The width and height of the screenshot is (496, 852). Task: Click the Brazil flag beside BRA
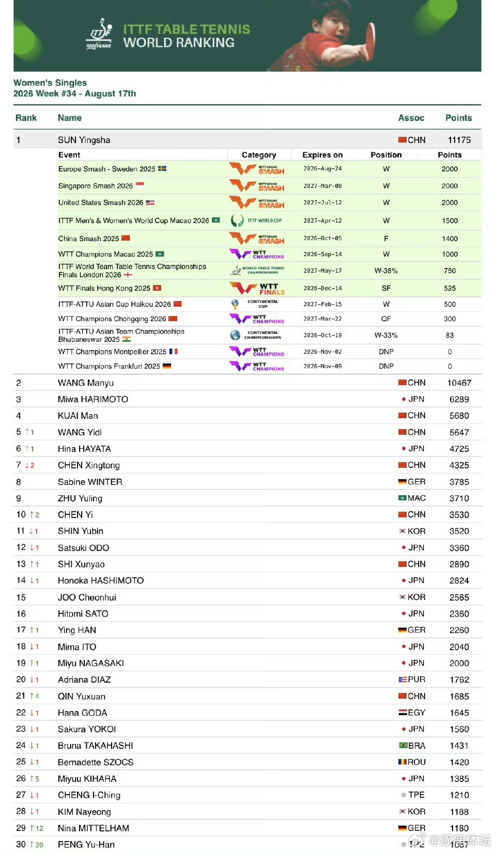(x=404, y=746)
